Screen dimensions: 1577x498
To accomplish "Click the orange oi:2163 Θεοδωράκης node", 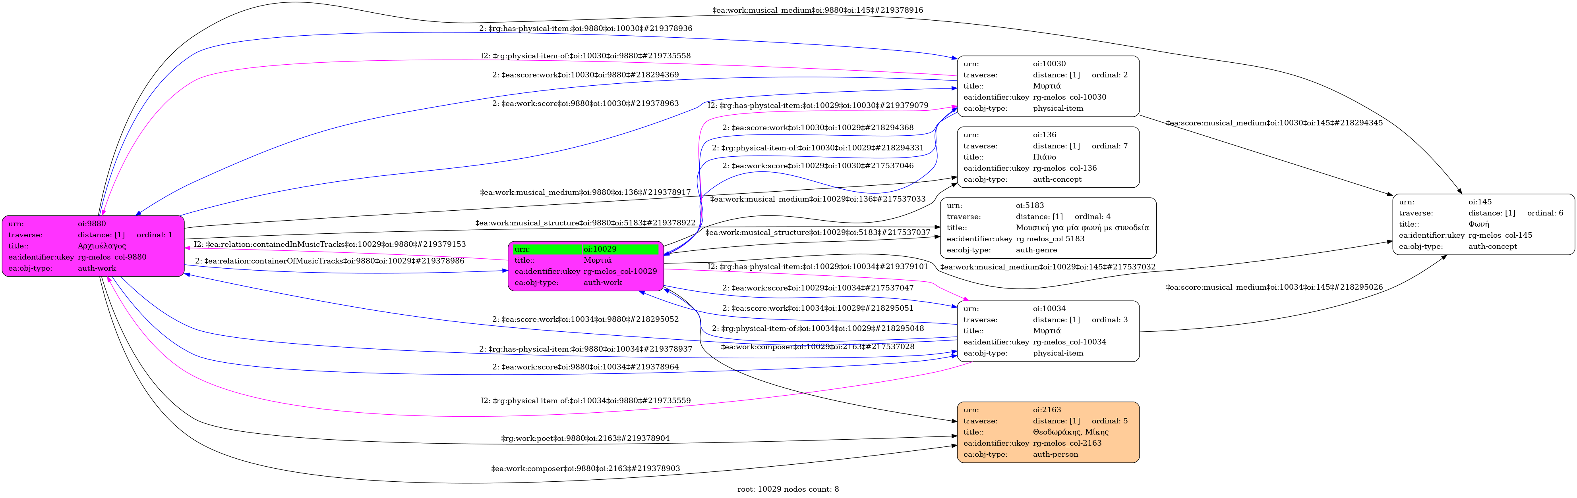I will point(1047,432).
